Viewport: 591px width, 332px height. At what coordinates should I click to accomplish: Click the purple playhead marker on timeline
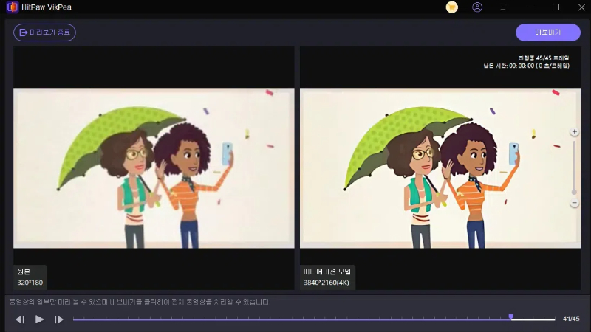510,317
